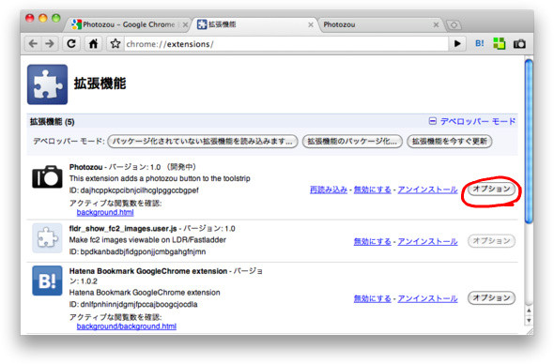
Task: Open Hatena Bookmark オプション button
Action: click(491, 298)
